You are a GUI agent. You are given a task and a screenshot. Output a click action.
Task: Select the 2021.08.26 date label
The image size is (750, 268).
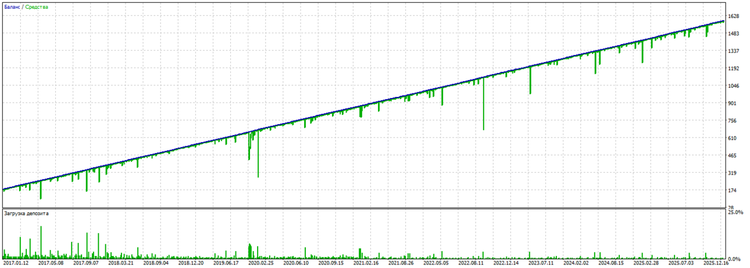pyautogui.click(x=401, y=263)
